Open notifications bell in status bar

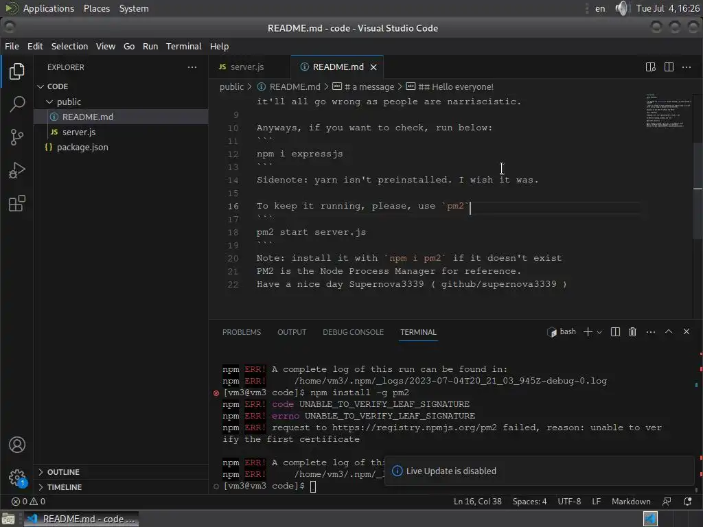(687, 502)
